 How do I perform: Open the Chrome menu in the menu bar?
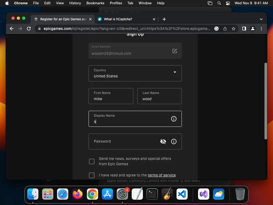pyautogui.click(x=21, y=3)
